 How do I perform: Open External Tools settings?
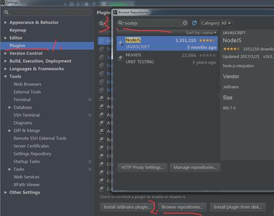(27, 92)
